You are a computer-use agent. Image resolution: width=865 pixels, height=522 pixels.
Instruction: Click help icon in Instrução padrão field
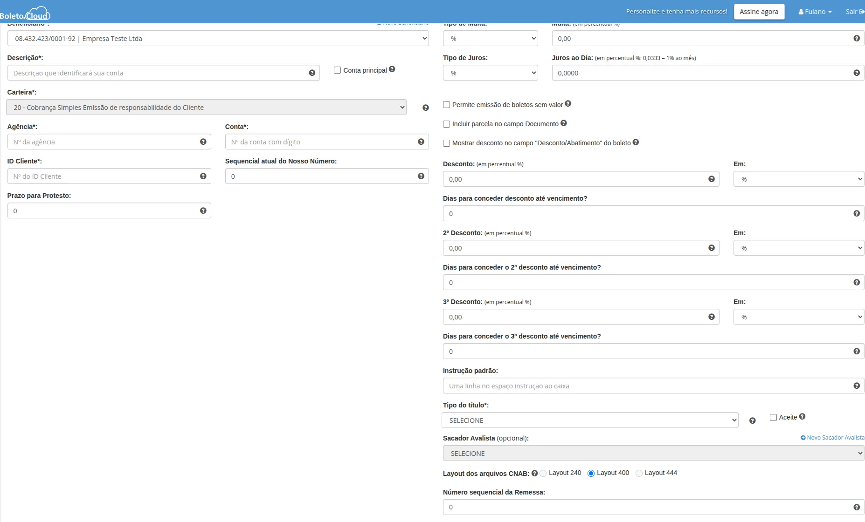(x=856, y=386)
